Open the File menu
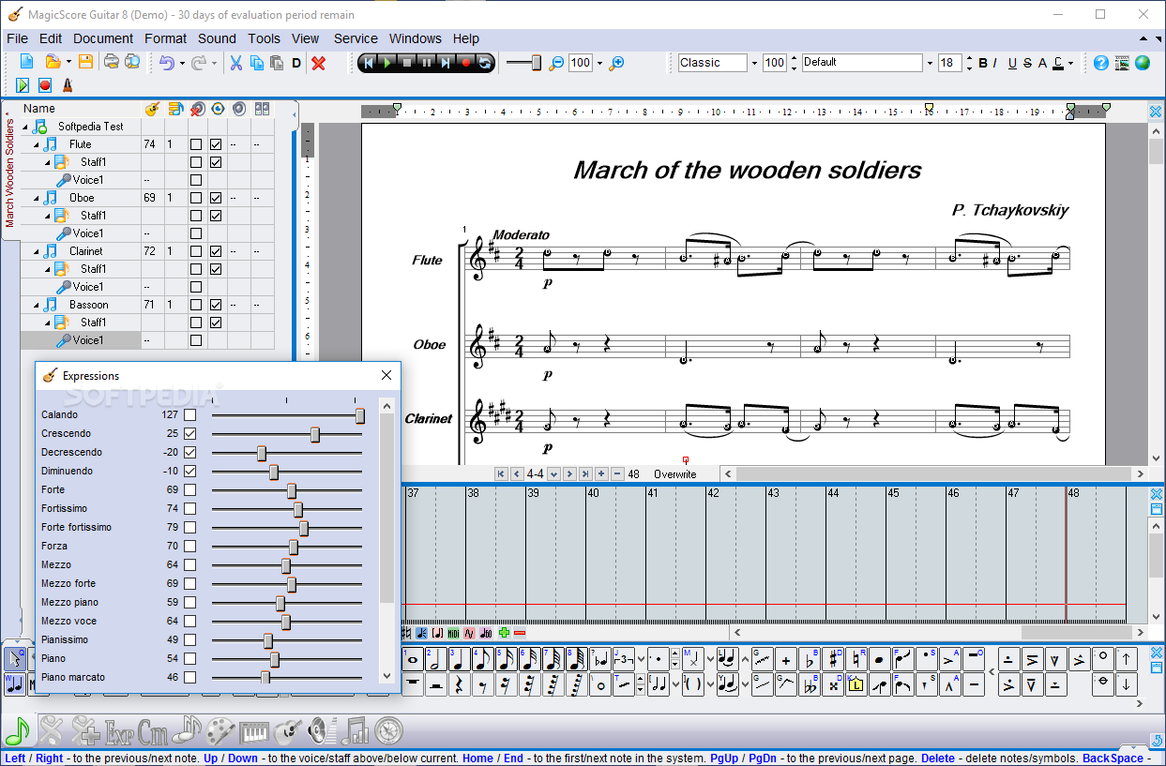The image size is (1166, 766). pyautogui.click(x=17, y=38)
